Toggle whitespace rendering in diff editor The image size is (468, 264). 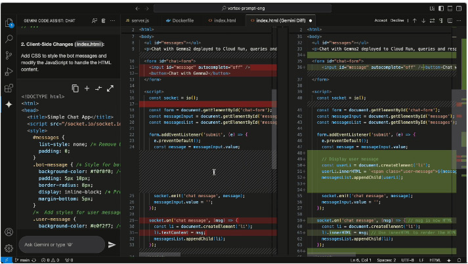coord(441,20)
